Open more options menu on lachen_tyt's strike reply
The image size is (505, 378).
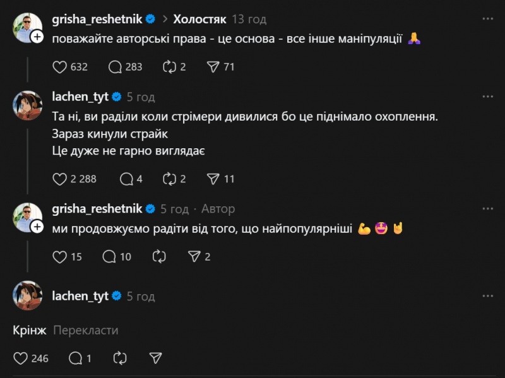487,97
